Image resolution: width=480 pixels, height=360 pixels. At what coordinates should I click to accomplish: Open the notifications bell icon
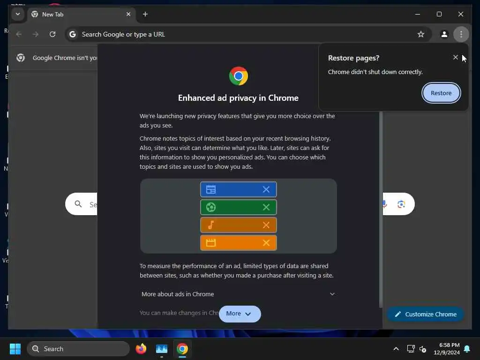467,349
